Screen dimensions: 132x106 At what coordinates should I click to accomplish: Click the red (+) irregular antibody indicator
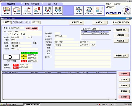24,61
